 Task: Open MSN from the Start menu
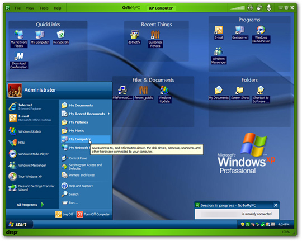click(32, 143)
